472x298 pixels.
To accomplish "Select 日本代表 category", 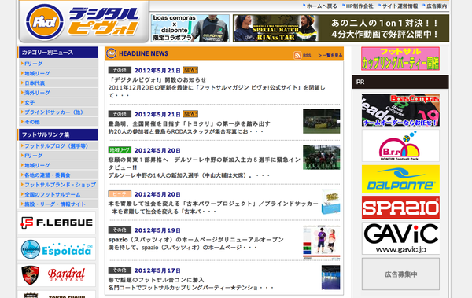I will (x=35, y=83).
